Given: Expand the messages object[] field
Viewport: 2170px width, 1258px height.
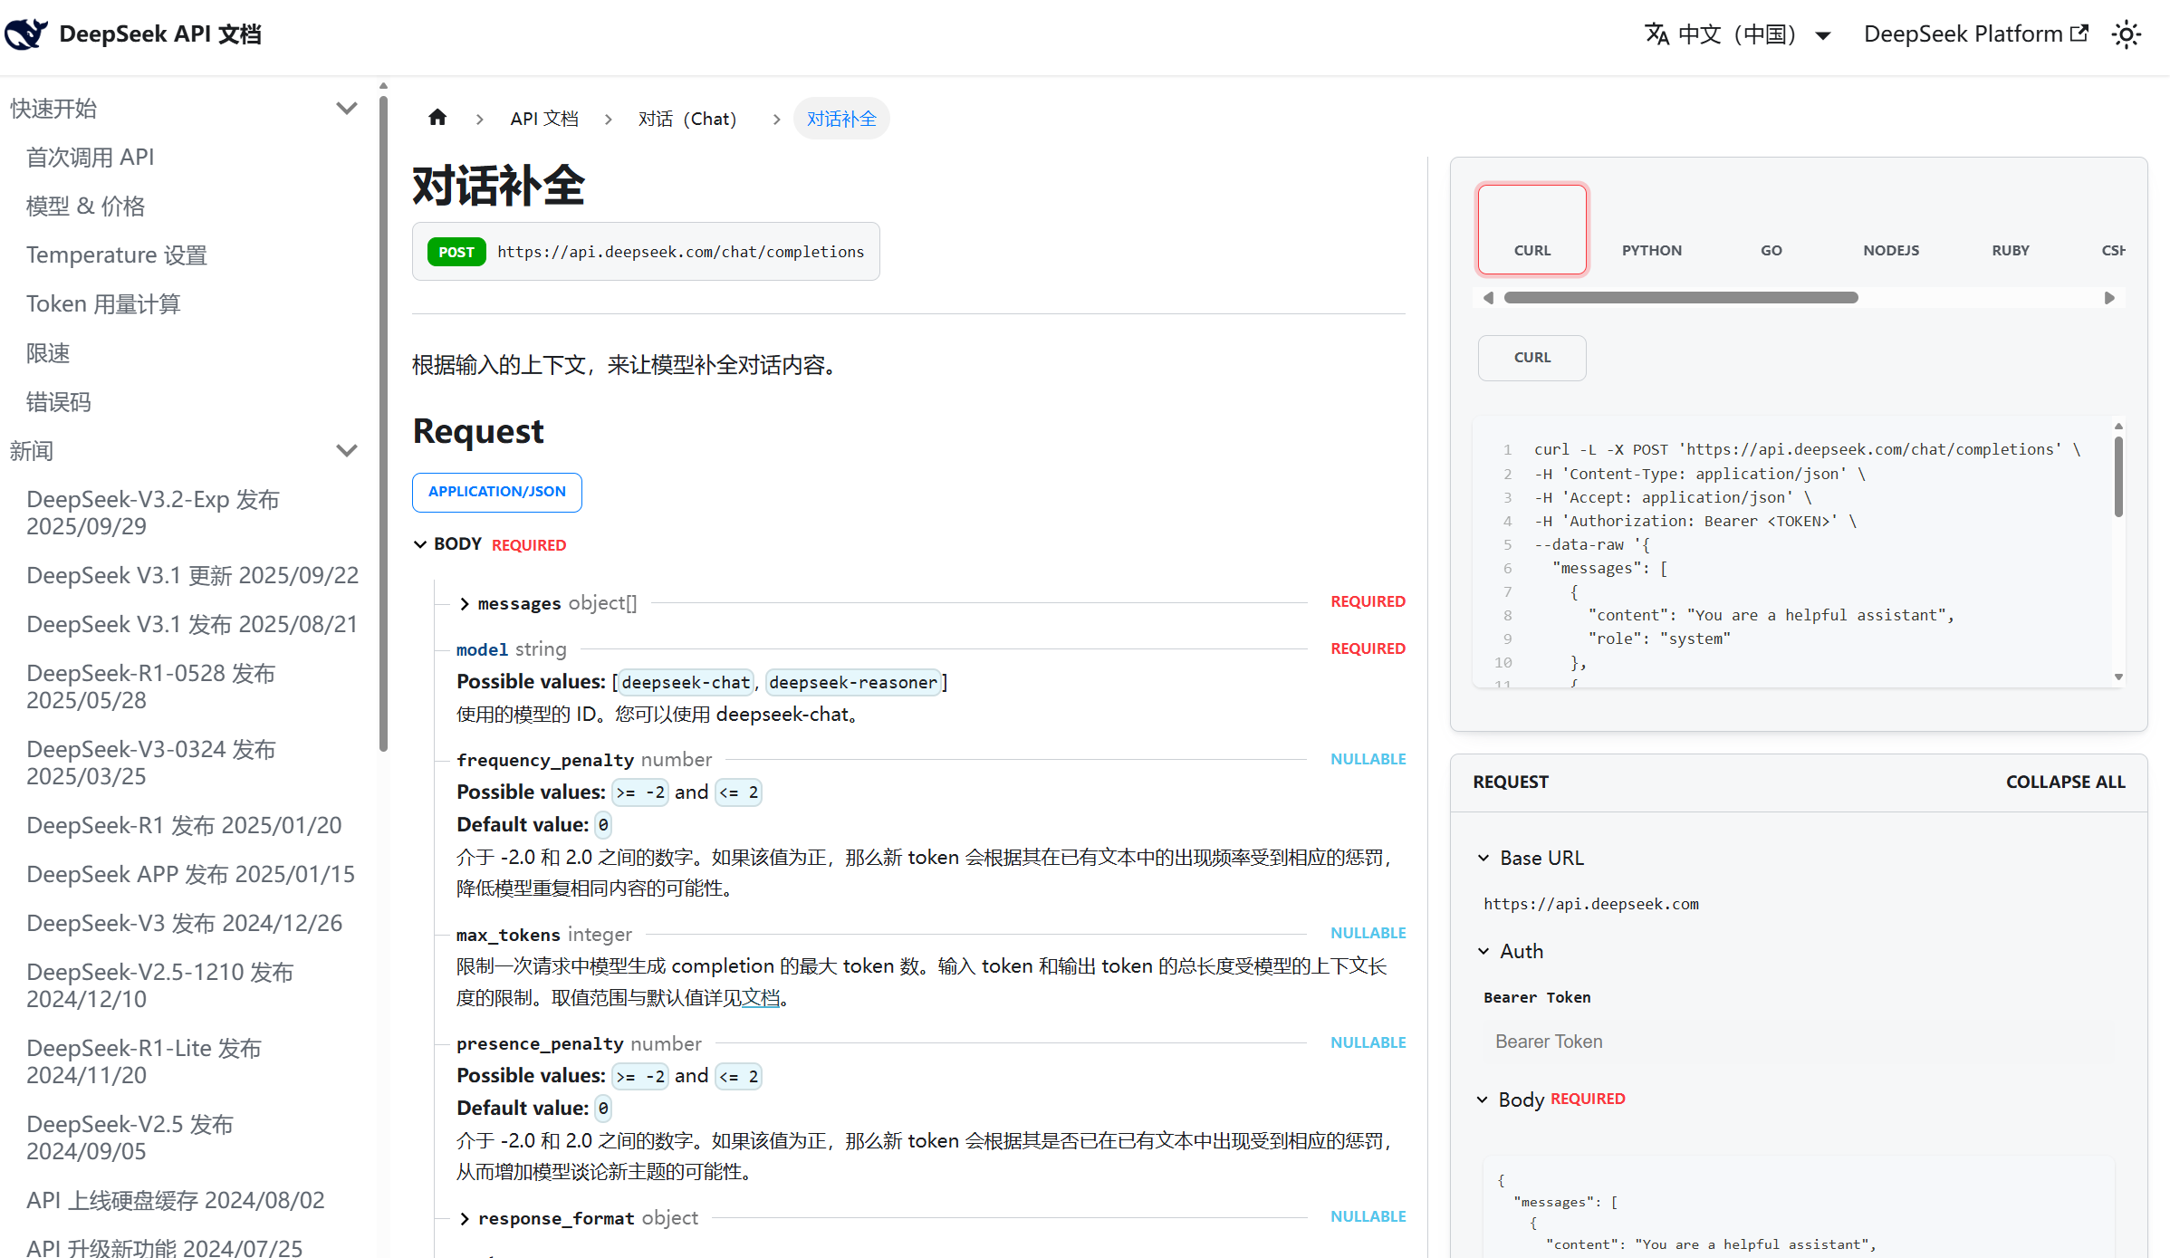Looking at the screenshot, I should click(x=465, y=603).
